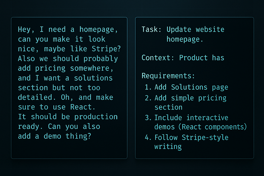Viewport: 264px width, 176px height.
Task: Click 'homepage.' in the Task section
Action: pyautogui.click(x=185, y=39)
